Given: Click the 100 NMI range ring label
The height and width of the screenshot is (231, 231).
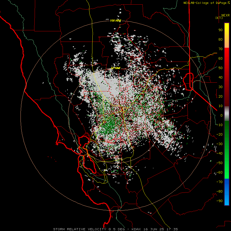Looking at the screenshot, I should pyautogui.click(x=115, y=21).
